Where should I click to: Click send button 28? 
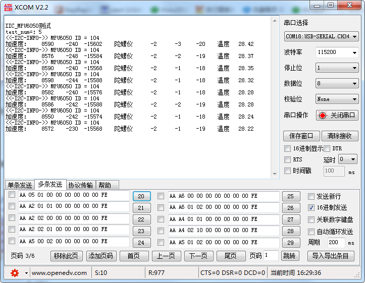(x=291, y=231)
